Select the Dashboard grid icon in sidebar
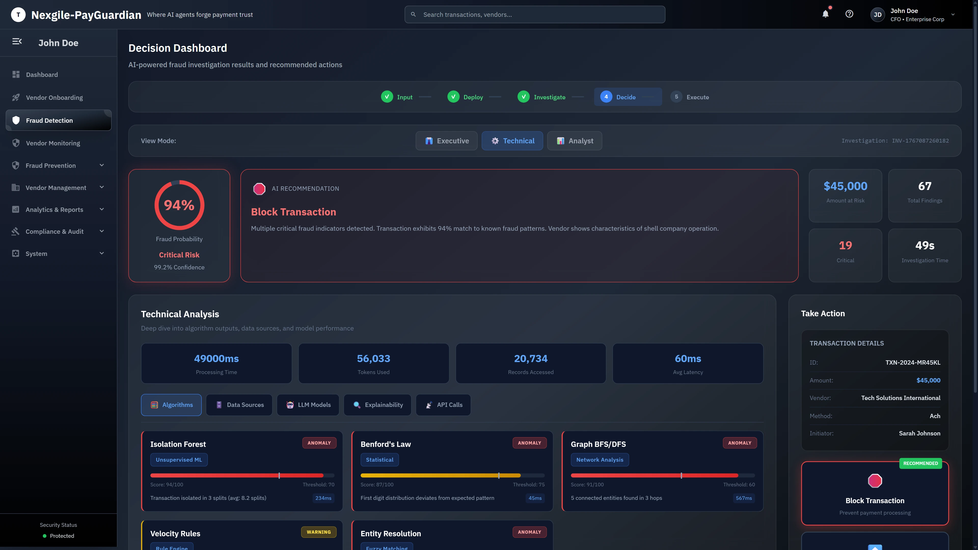The width and height of the screenshot is (978, 550). [x=16, y=74]
